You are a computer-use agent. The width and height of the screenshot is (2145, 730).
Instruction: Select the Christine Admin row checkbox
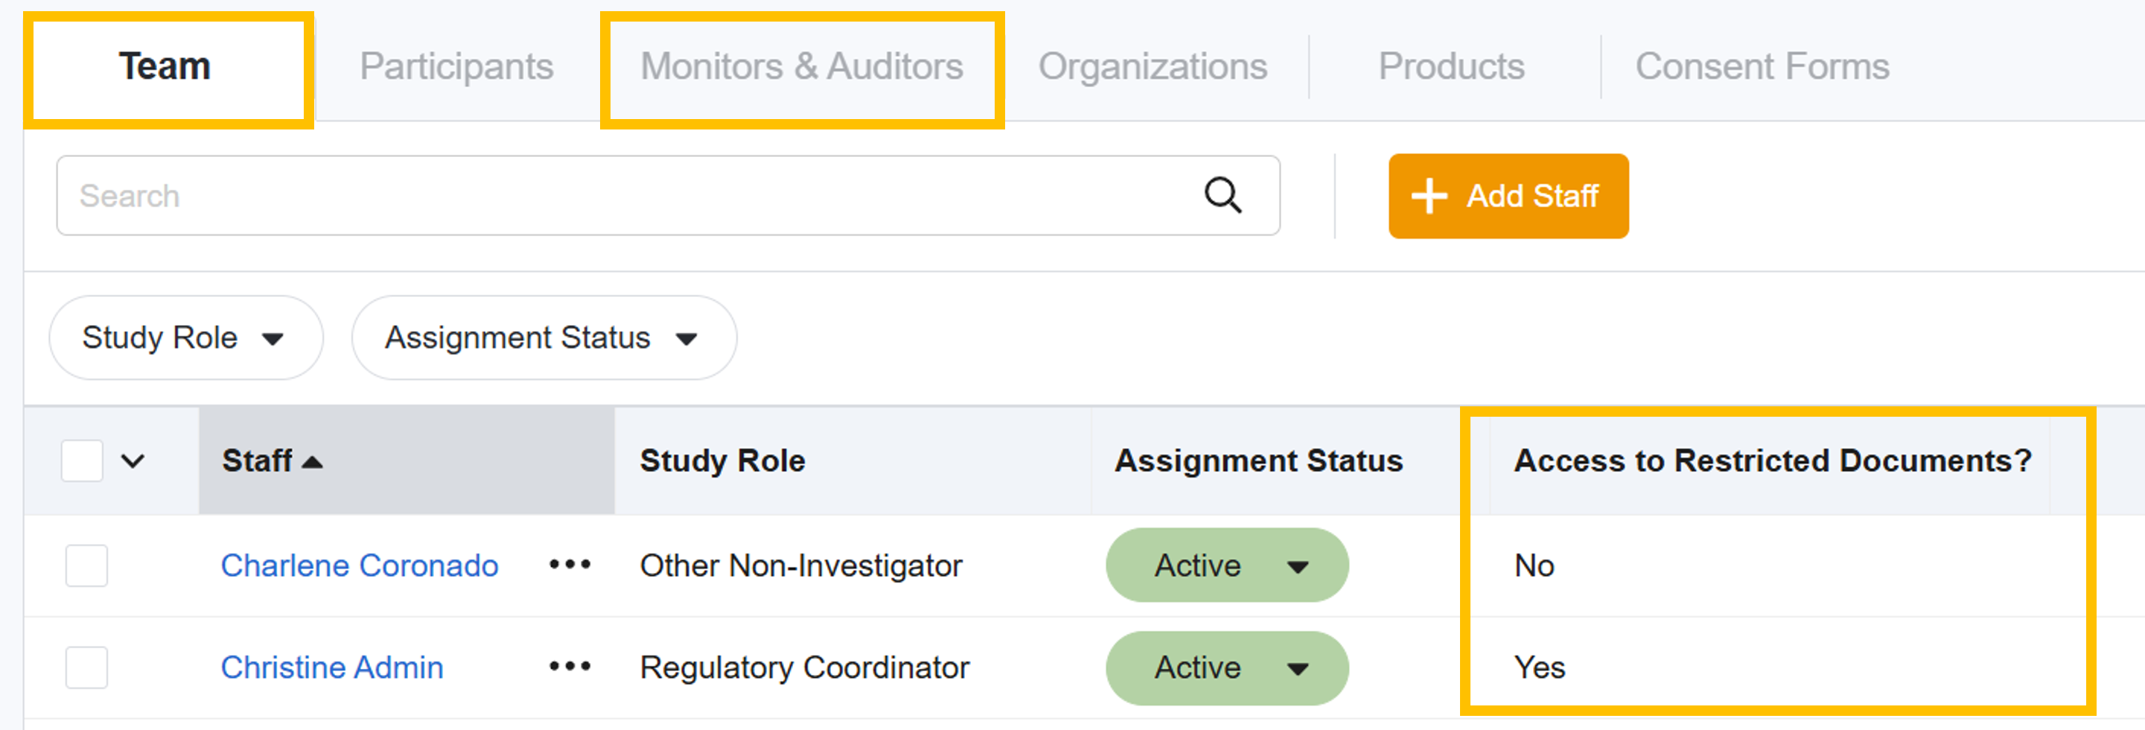pyautogui.click(x=86, y=667)
